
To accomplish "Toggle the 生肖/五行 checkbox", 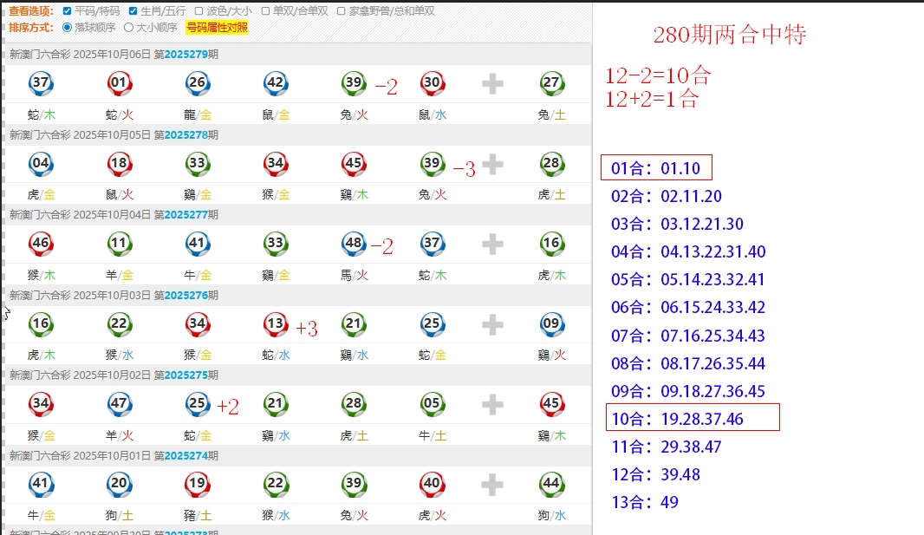I will (x=133, y=11).
